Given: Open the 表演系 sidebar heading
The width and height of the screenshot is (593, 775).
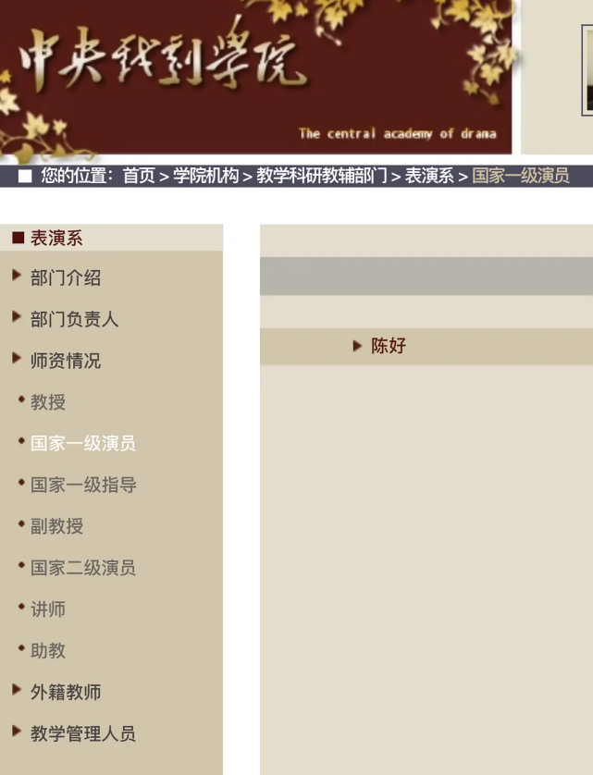Looking at the screenshot, I should 56,238.
